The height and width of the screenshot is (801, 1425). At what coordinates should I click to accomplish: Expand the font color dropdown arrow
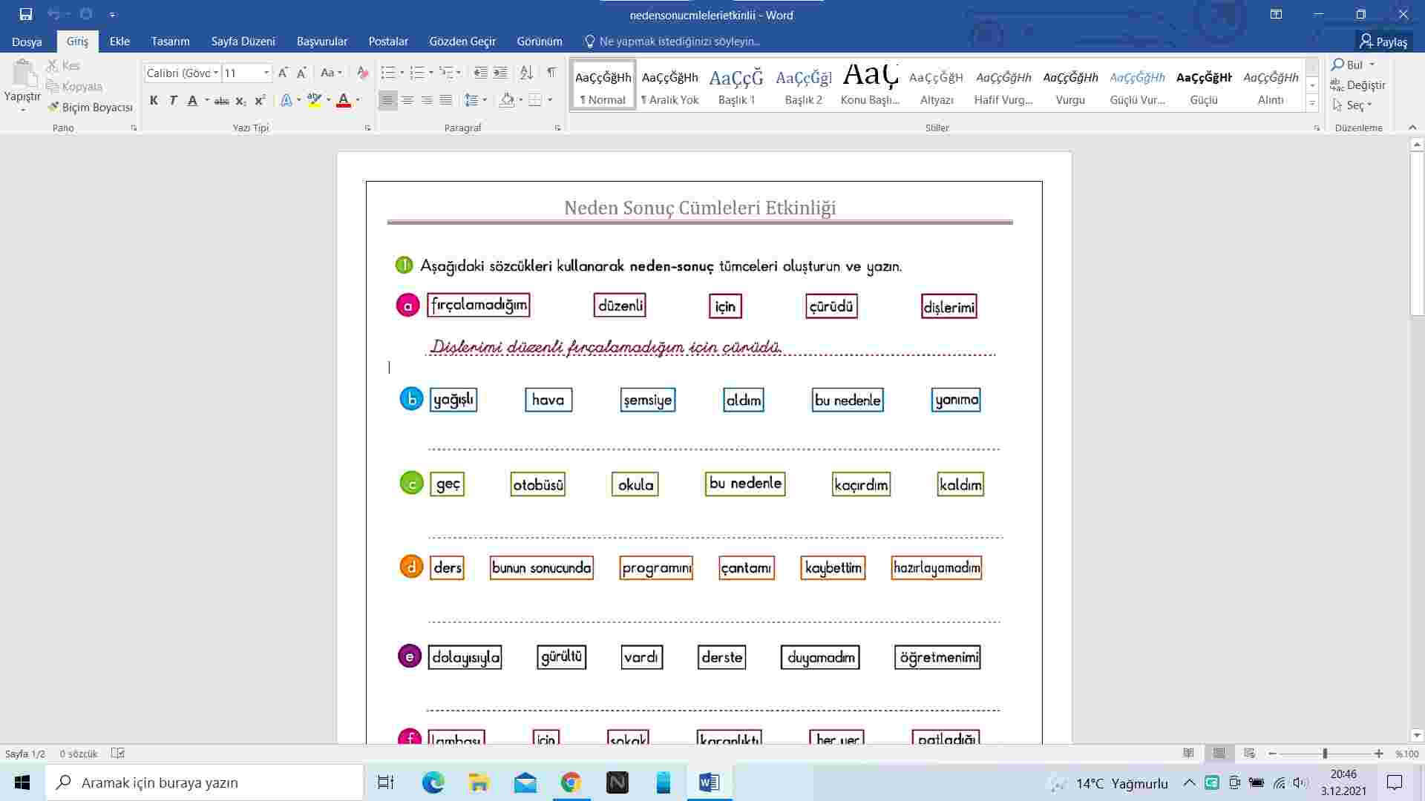click(x=358, y=100)
